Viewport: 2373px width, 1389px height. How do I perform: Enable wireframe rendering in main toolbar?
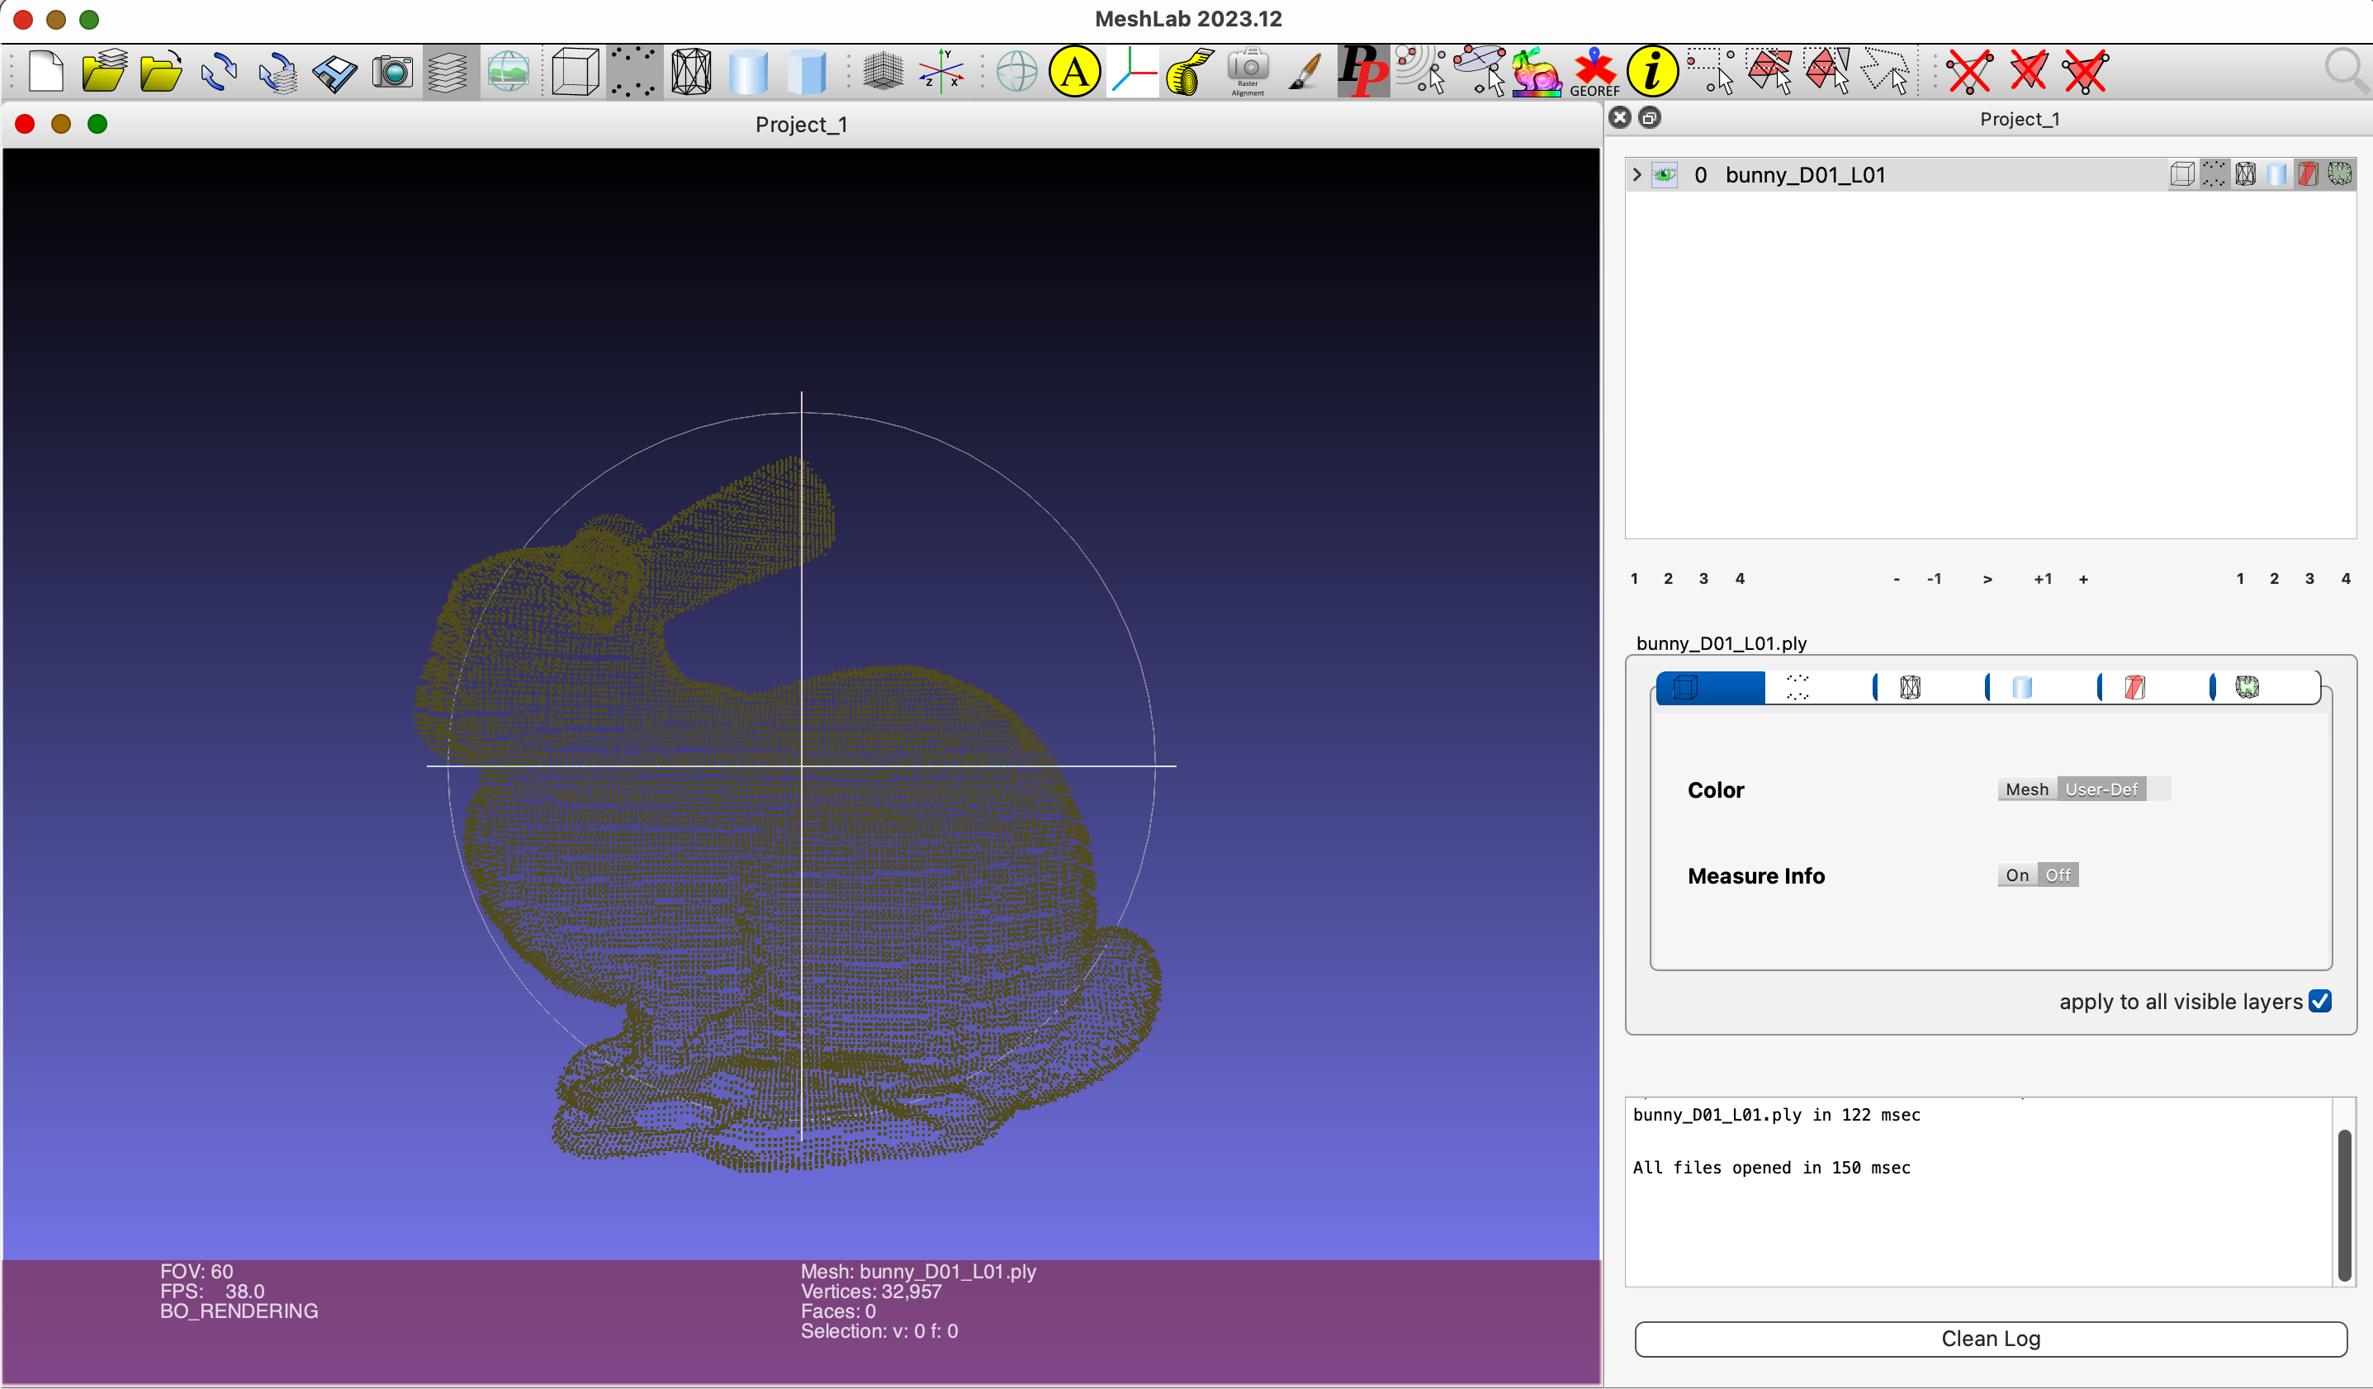coord(691,73)
